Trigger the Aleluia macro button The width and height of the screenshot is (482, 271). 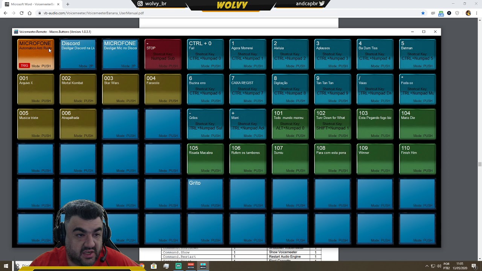(x=290, y=54)
